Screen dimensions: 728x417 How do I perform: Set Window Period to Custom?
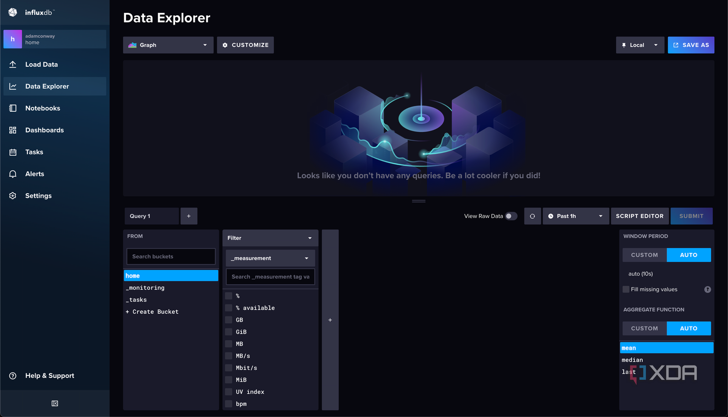pyautogui.click(x=644, y=255)
